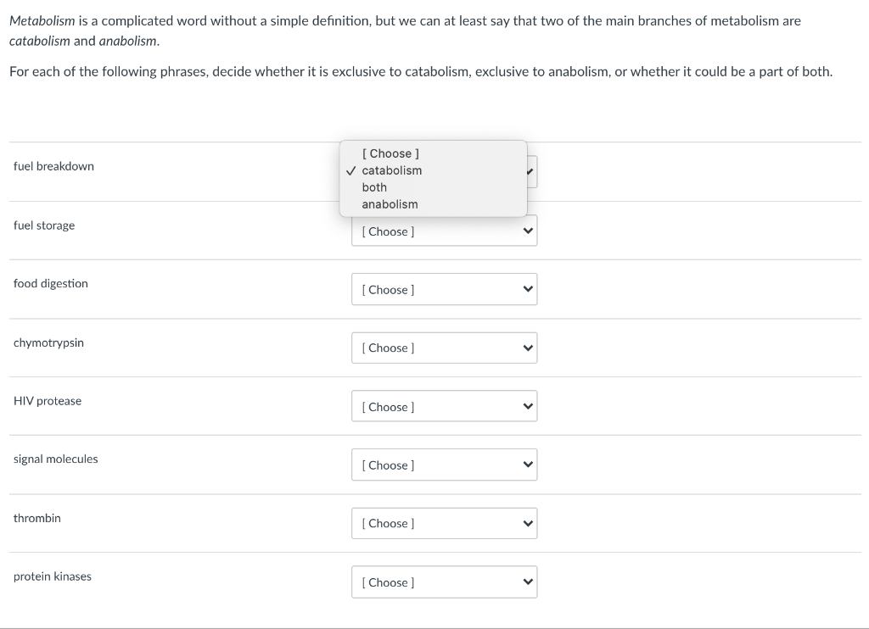Click the 'protein kinases' phrase label
869x629 pixels.
tap(53, 576)
